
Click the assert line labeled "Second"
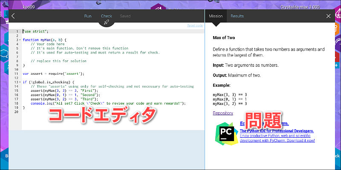66,95
